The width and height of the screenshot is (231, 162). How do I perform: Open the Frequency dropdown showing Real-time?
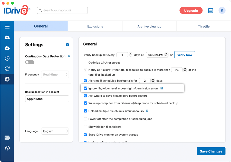point(55,74)
